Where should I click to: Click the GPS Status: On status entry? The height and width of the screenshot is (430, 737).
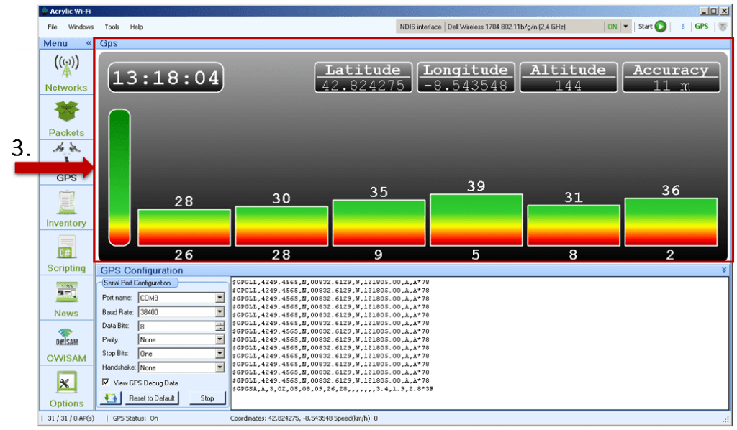pyautogui.click(x=135, y=418)
